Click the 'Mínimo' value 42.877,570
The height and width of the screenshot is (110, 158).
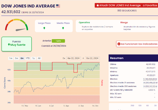pyautogui.click(x=151, y=72)
